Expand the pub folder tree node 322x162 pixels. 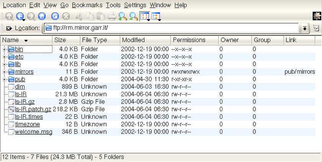(x=5, y=79)
